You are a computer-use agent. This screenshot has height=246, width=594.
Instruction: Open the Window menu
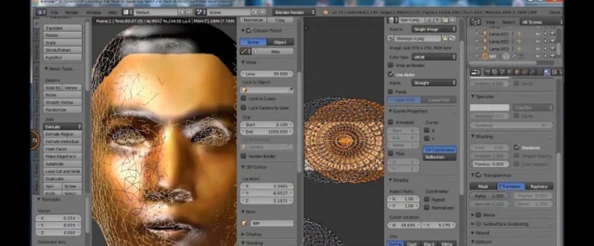[x=93, y=13]
